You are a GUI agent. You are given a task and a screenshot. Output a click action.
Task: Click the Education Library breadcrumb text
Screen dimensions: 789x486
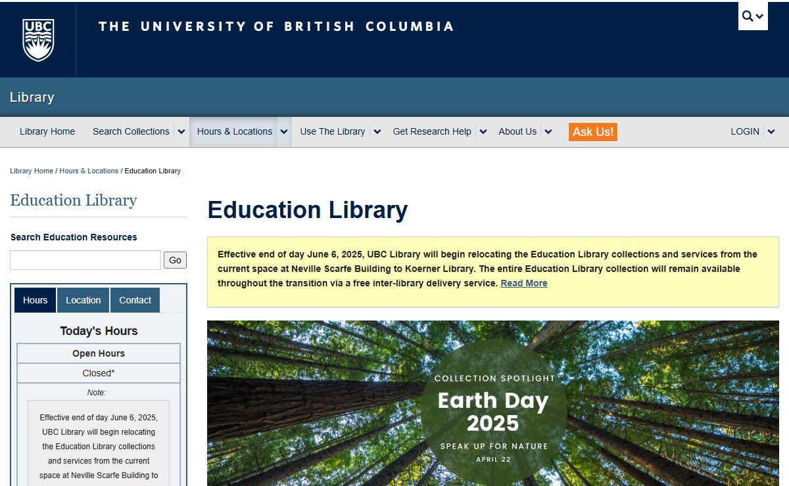pyautogui.click(x=153, y=171)
